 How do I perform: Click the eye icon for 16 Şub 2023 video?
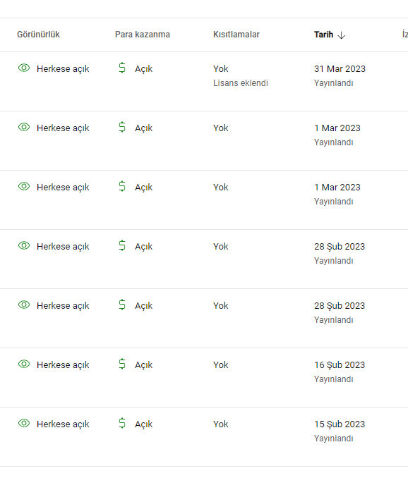(24, 364)
